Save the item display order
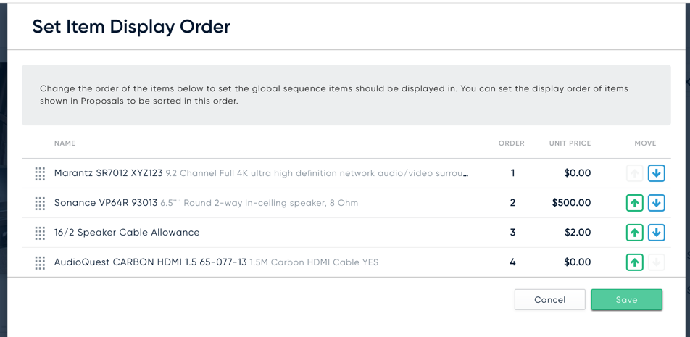This screenshot has width=690, height=337. pyautogui.click(x=626, y=299)
